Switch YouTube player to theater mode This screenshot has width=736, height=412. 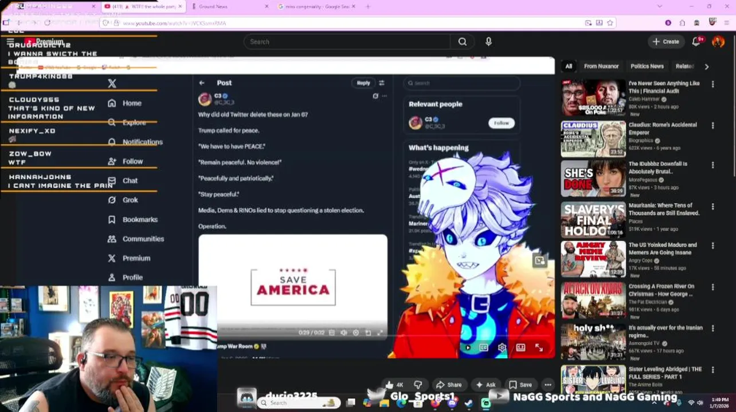520,347
